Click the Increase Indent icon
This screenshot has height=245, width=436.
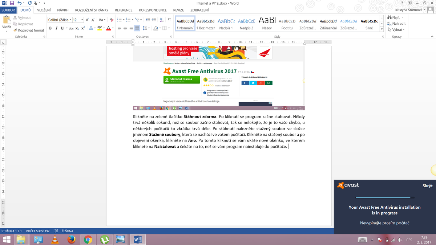pos(154,20)
